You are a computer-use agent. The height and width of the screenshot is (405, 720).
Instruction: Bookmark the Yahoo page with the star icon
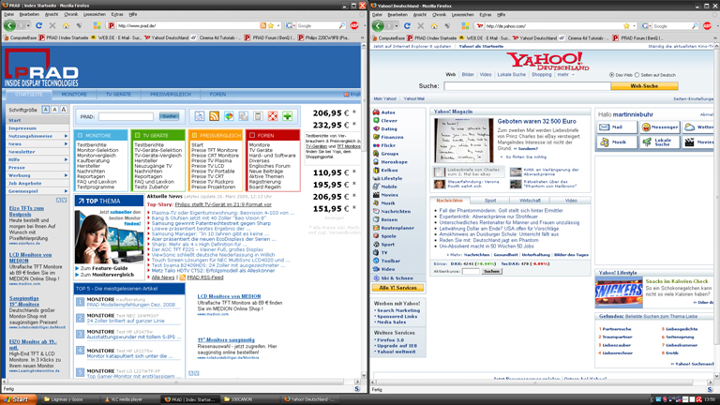click(x=626, y=26)
